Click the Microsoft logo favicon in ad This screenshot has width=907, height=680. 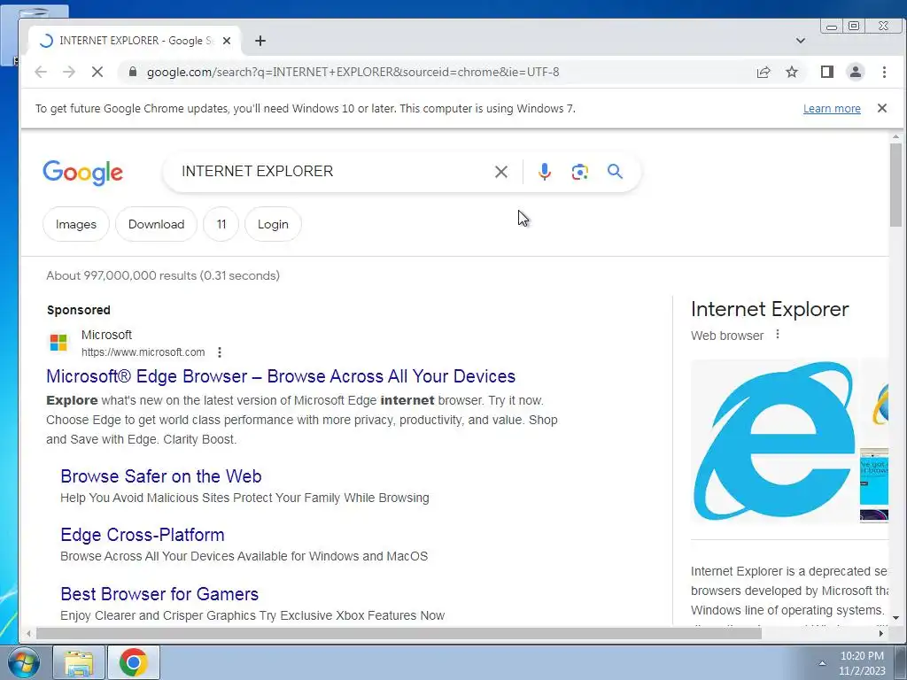coord(58,343)
